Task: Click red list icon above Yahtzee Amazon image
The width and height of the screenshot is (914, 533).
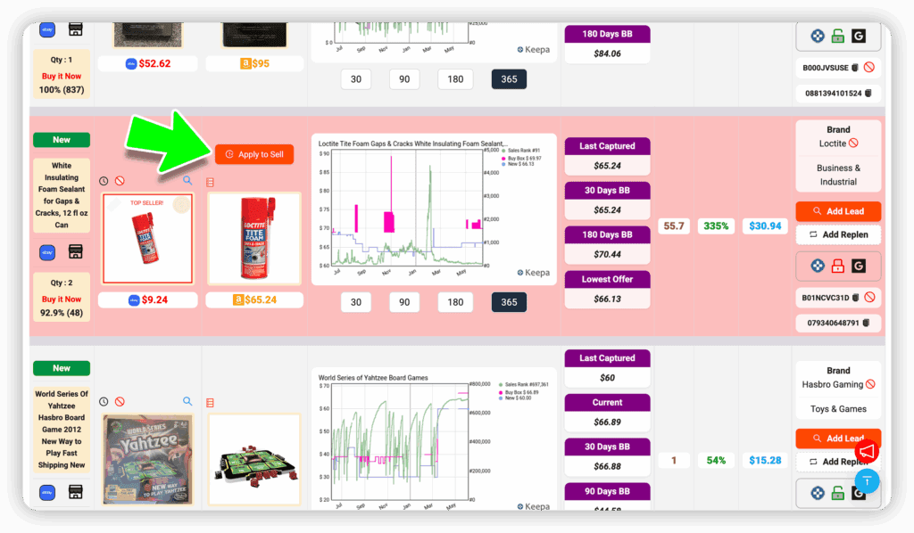Action: click(210, 403)
